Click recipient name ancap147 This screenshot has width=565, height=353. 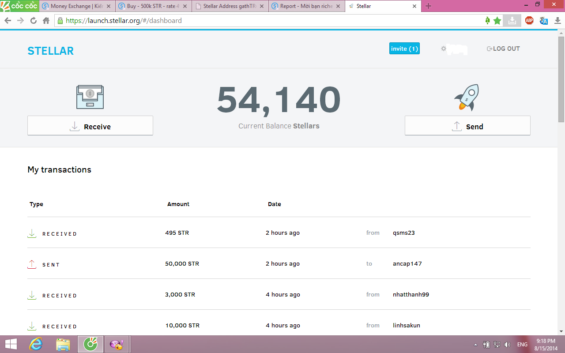click(x=407, y=264)
